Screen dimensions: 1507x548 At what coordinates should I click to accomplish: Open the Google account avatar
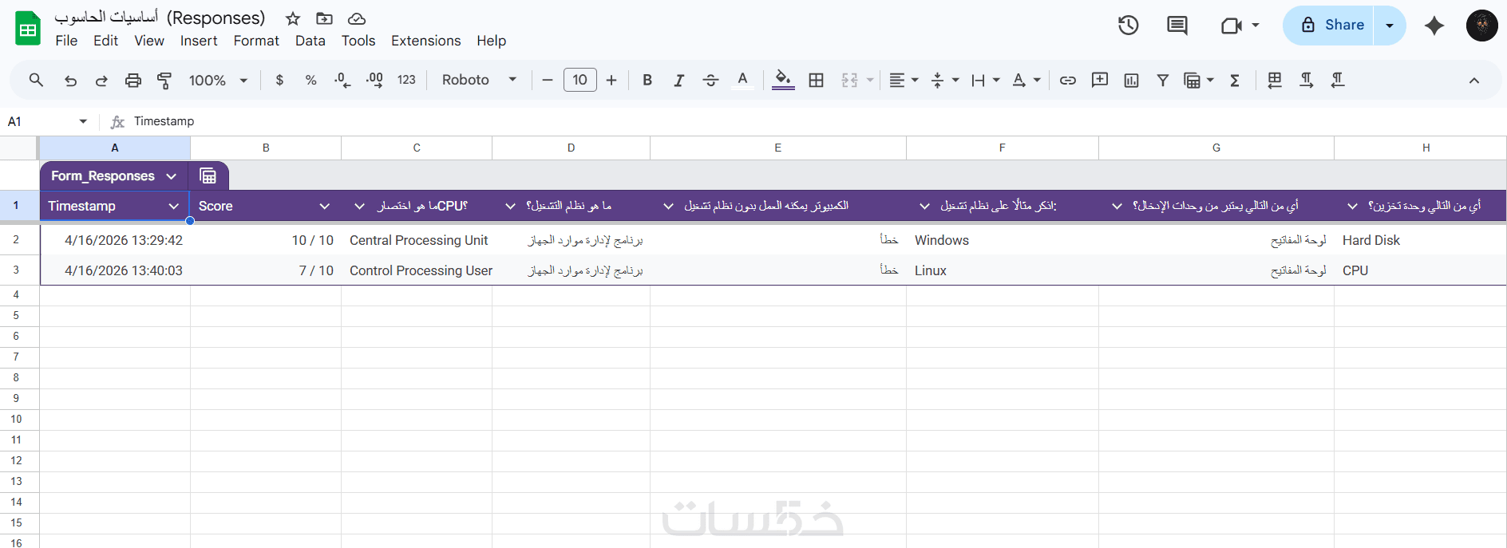[x=1482, y=26]
